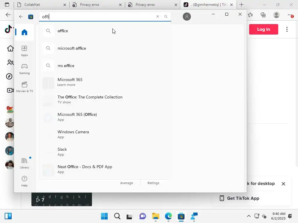Click the magnifier search button in Store
Image resolution: width=298 pixels, height=223 pixels.
coord(166,17)
